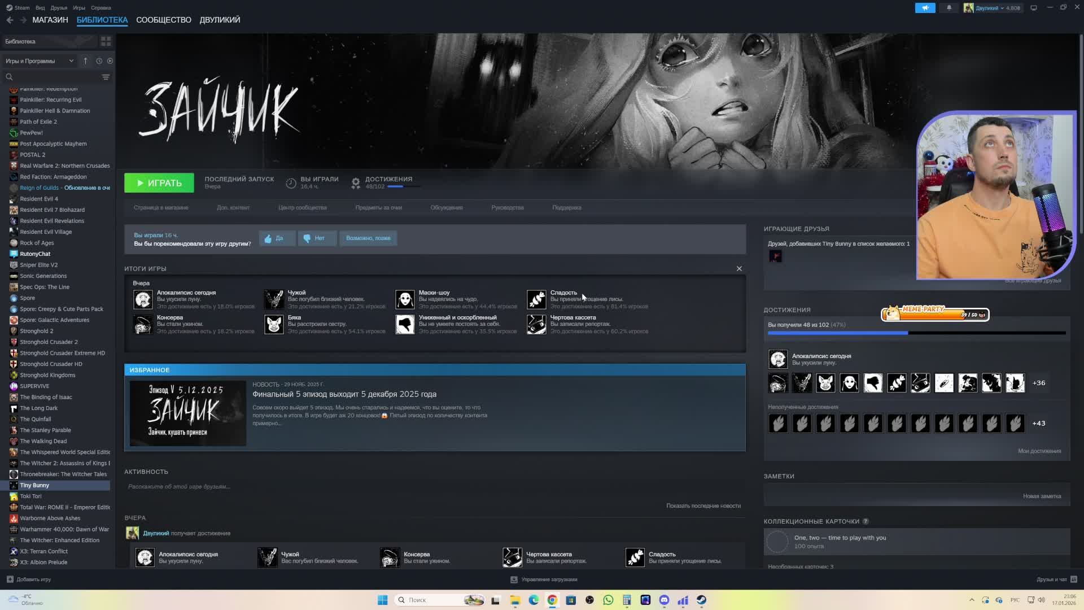
Task: Click the advanced filter icon by search
Action: point(106,77)
